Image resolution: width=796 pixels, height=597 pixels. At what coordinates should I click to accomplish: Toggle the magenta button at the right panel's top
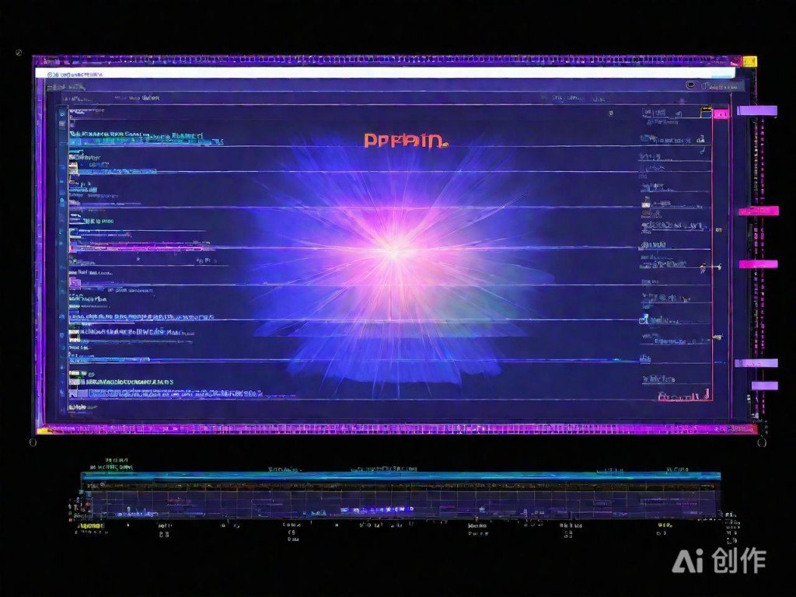pos(720,114)
